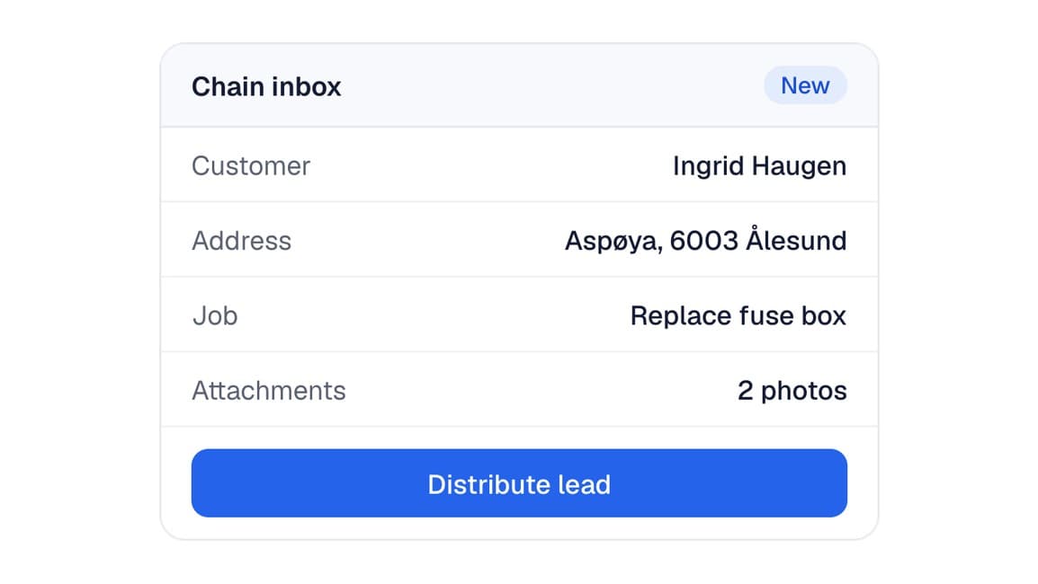Click the Customer field label
The height and width of the screenshot is (584, 1038).
click(x=251, y=166)
